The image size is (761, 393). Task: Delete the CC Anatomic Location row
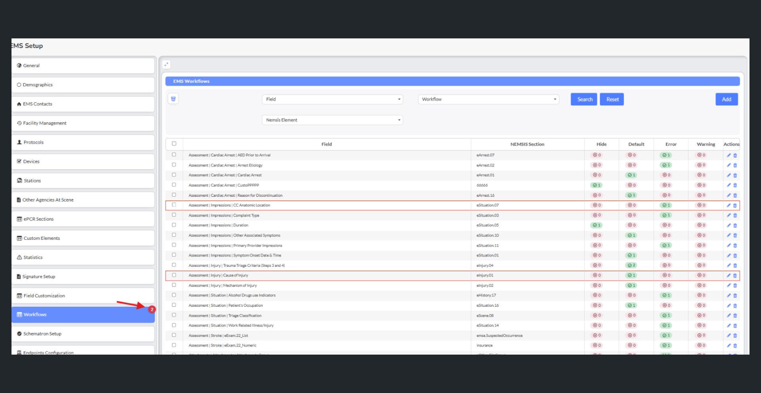click(735, 205)
